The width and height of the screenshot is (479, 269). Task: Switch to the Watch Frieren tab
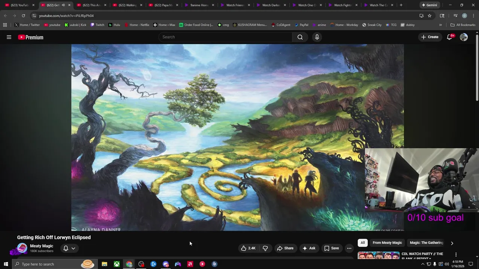[235, 5]
